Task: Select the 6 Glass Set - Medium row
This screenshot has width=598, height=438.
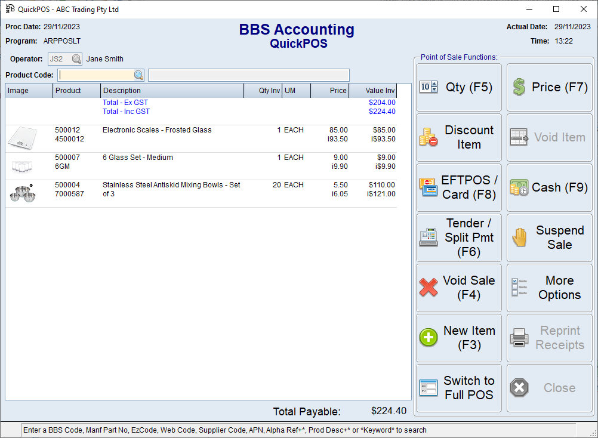Action: (173, 162)
